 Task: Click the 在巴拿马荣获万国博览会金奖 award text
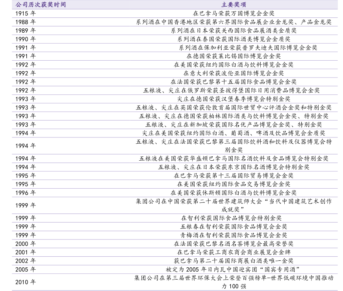(x=234, y=13)
